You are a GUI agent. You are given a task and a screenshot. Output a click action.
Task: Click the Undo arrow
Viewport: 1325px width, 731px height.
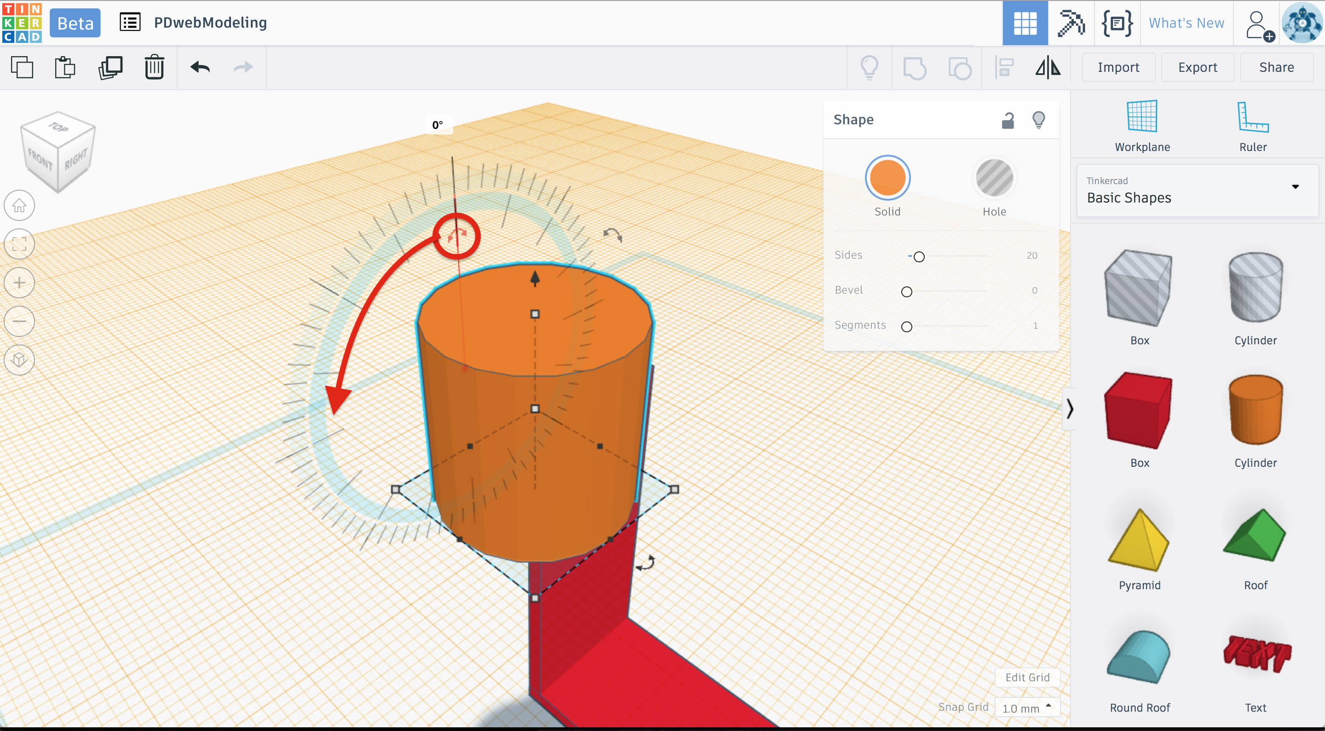tap(200, 67)
